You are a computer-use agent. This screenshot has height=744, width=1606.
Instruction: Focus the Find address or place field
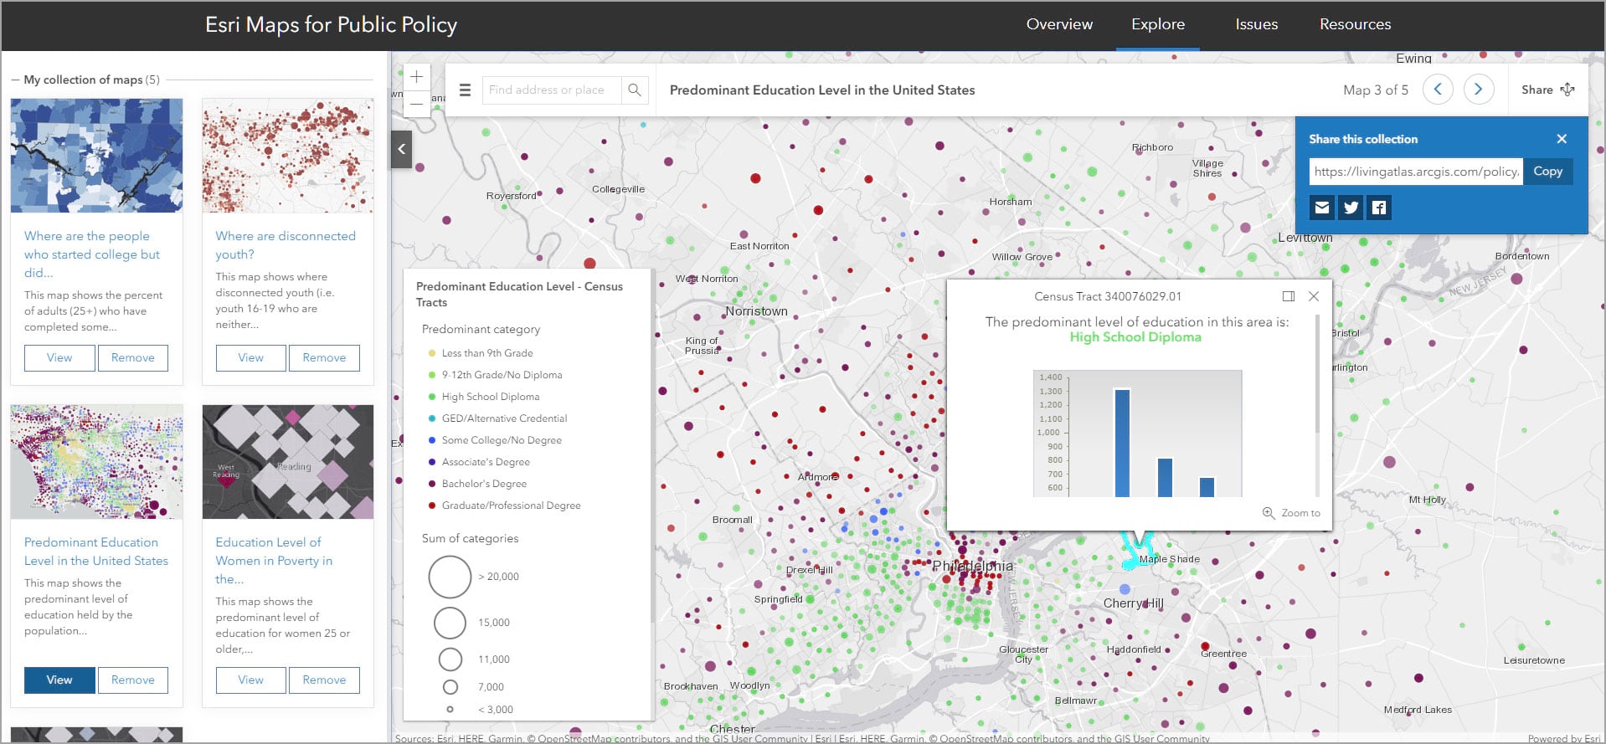tap(552, 90)
